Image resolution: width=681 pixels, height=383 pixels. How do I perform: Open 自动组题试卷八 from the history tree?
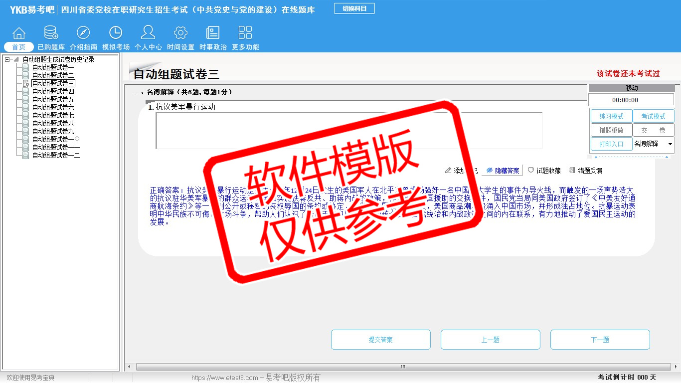[x=53, y=123]
